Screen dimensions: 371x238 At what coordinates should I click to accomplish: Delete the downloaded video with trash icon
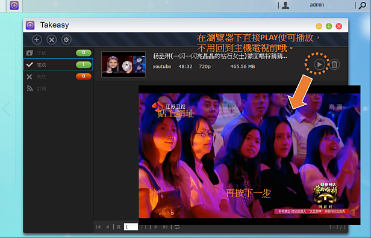click(334, 64)
